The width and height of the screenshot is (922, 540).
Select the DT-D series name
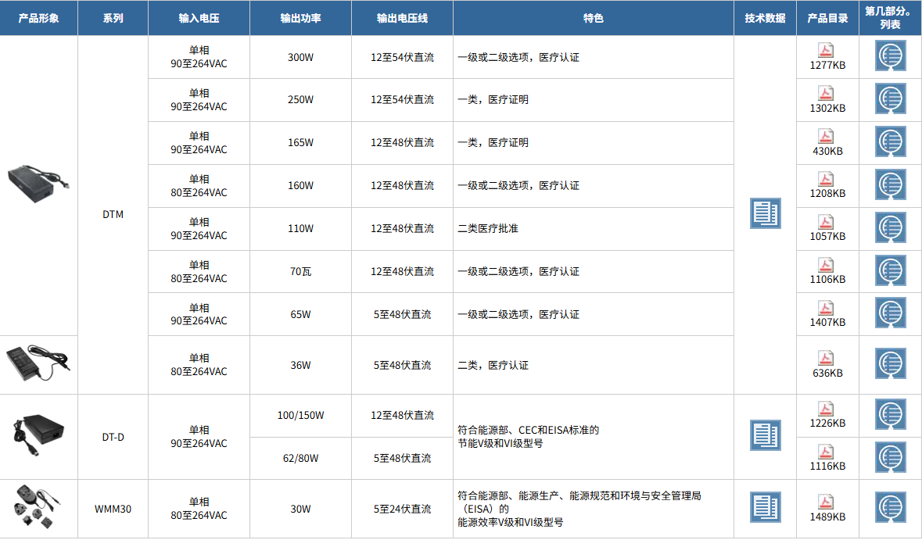(113, 437)
